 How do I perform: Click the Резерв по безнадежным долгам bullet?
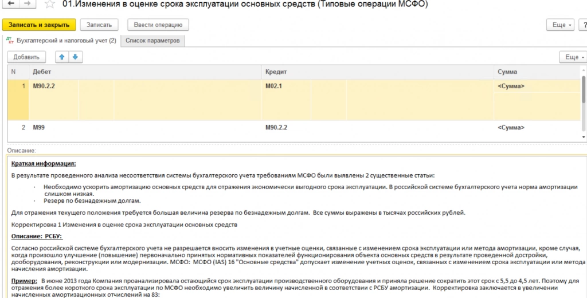(x=92, y=201)
